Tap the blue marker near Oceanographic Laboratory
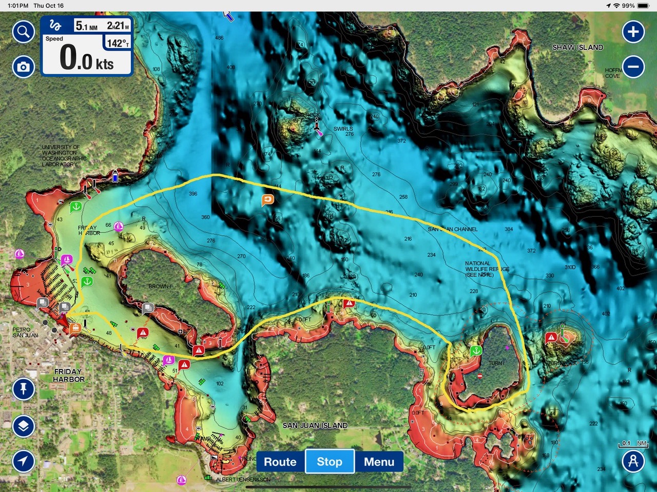The height and width of the screenshot is (492, 657). click(x=115, y=177)
